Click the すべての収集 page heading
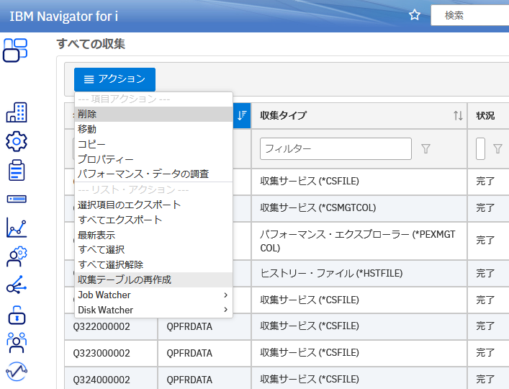This screenshot has width=509, height=389. [x=91, y=44]
